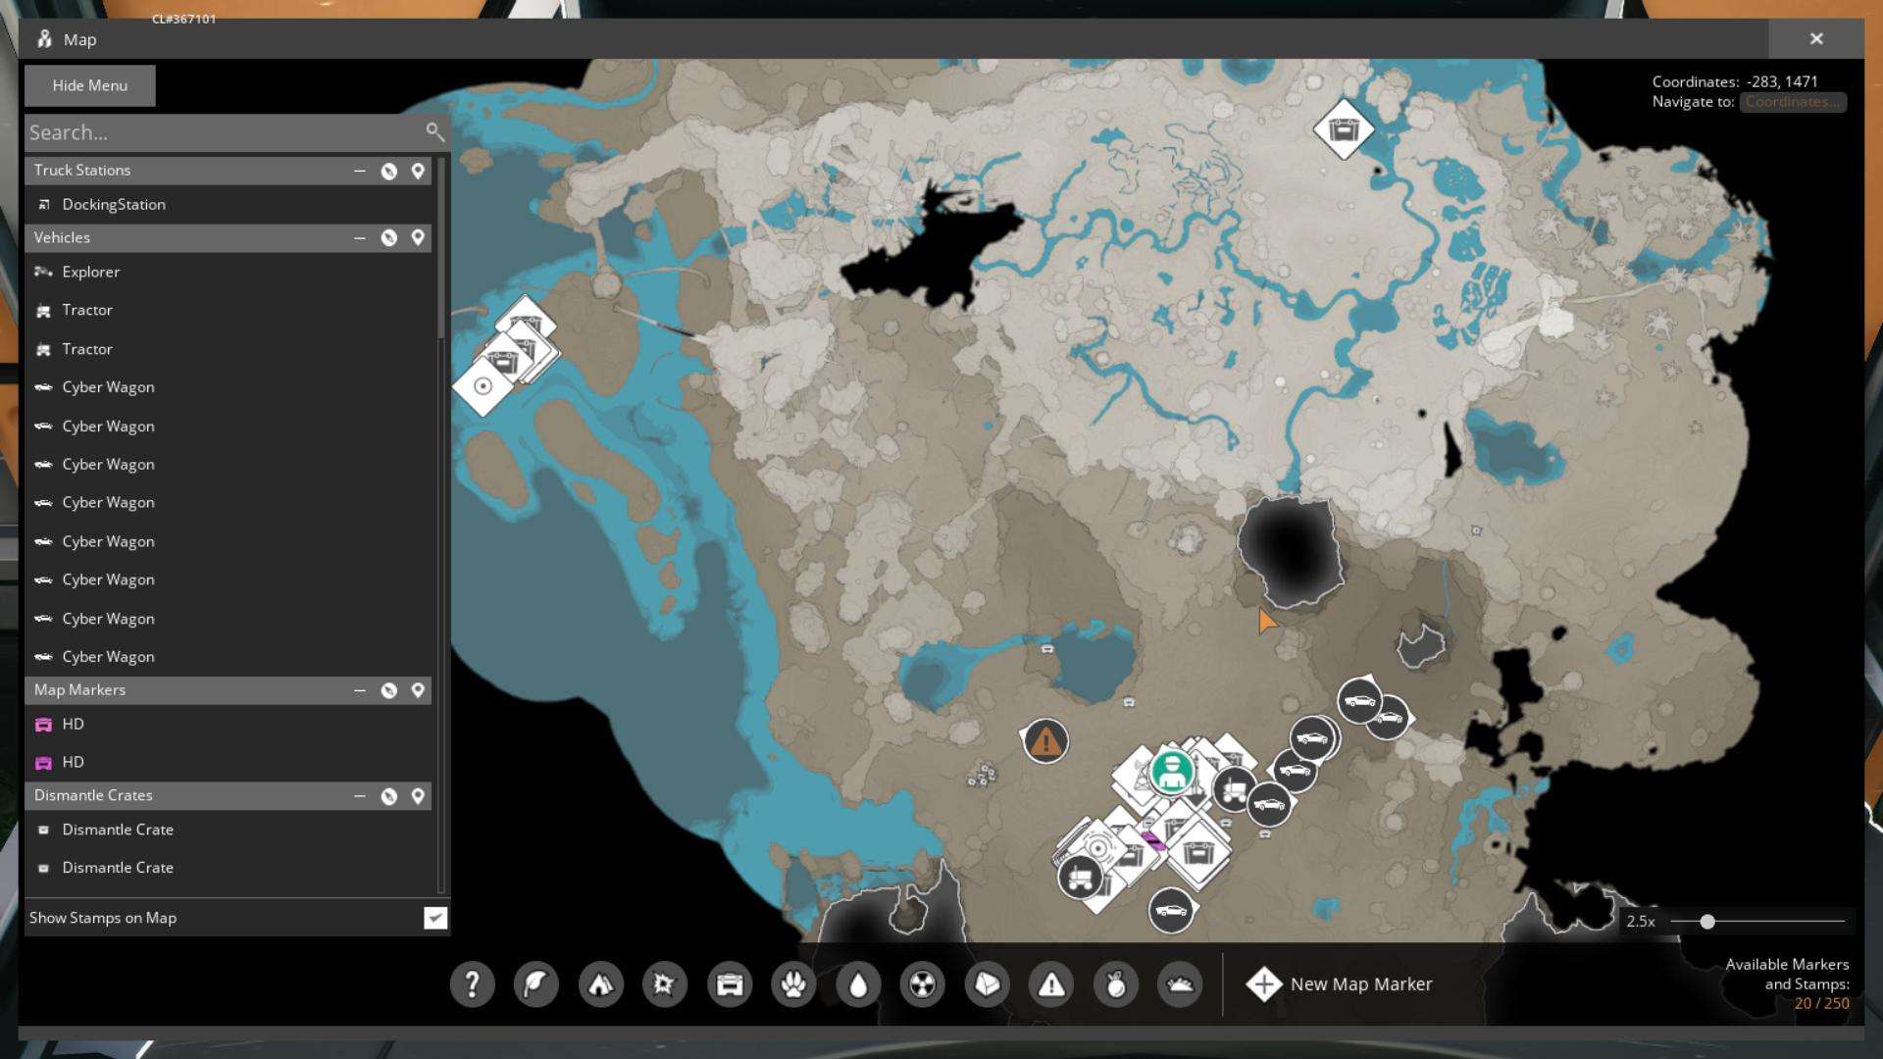Select DockingStation in the list

(x=229, y=204)
